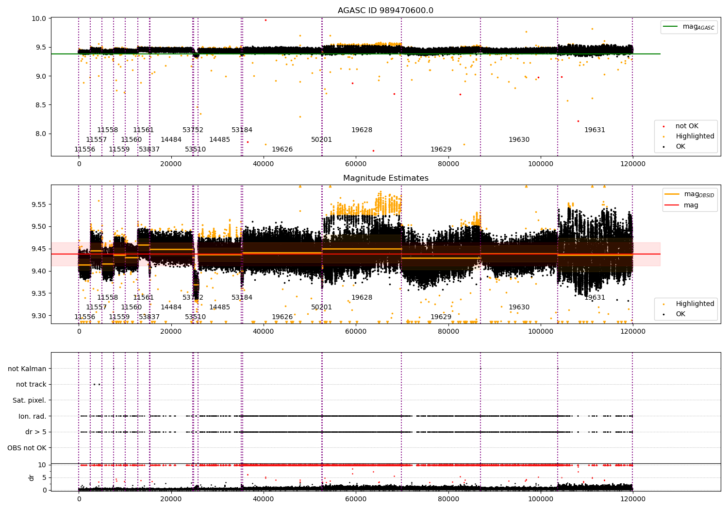Click the 'Sat. pixel.' row label

pos(30,401)
